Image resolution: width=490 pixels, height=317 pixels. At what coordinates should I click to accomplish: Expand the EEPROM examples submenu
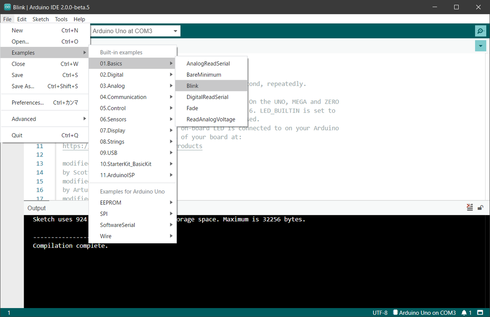[133, 203]
